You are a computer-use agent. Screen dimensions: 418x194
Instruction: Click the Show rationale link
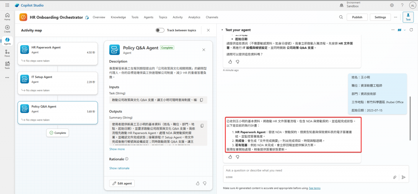click(x=119, y=168)
